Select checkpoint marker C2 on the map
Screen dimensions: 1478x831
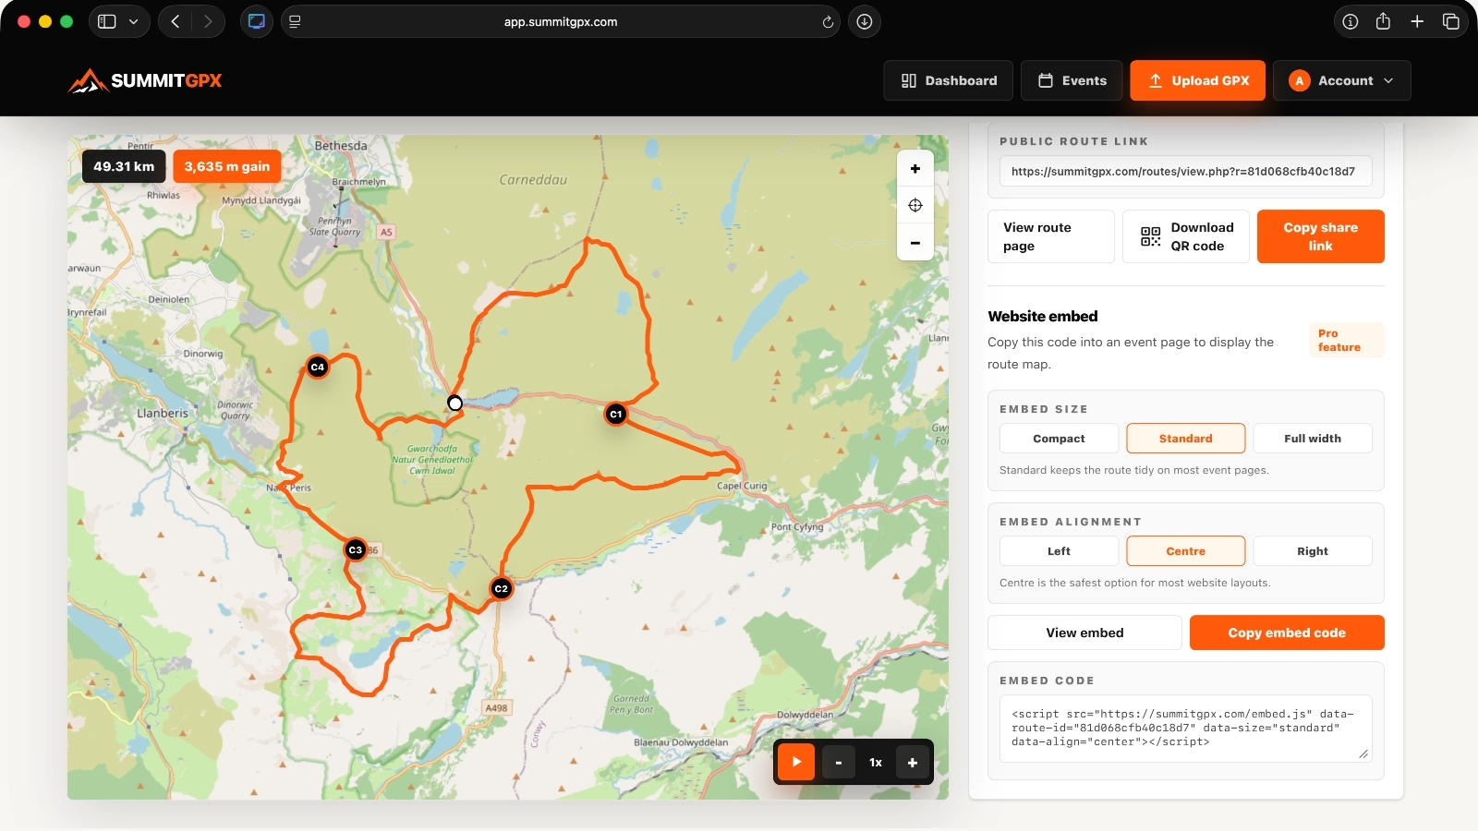click(501, 588)
